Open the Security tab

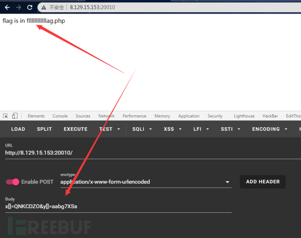(x=215, y=116)
